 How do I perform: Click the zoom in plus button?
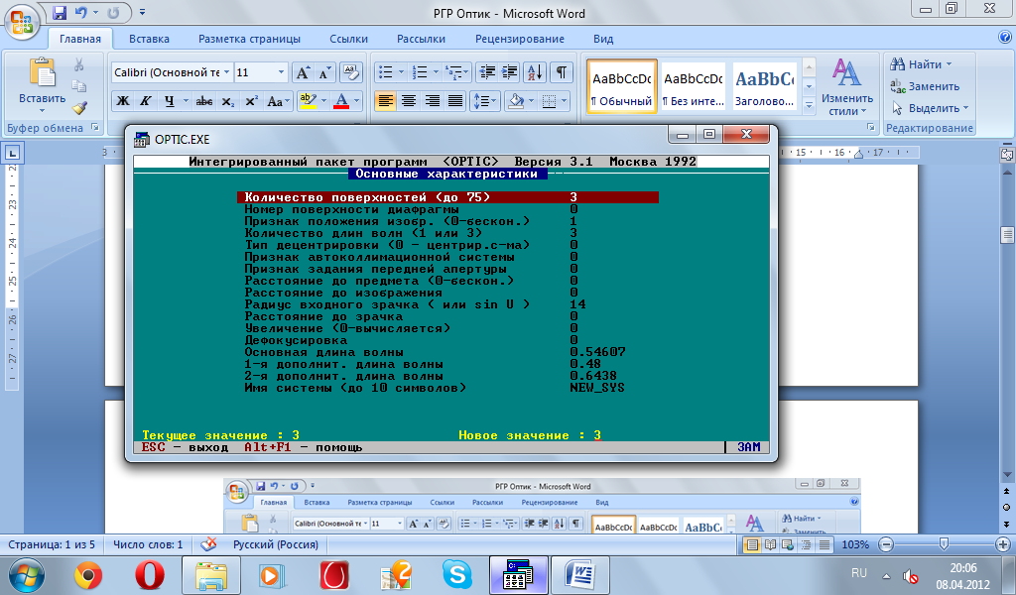click(1003, 544)
